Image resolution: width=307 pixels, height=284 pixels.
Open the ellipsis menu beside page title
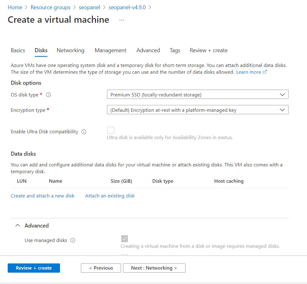click(122, 20)
